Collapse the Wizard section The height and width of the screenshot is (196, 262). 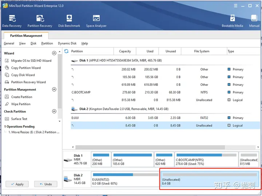[x=54, y=53]
